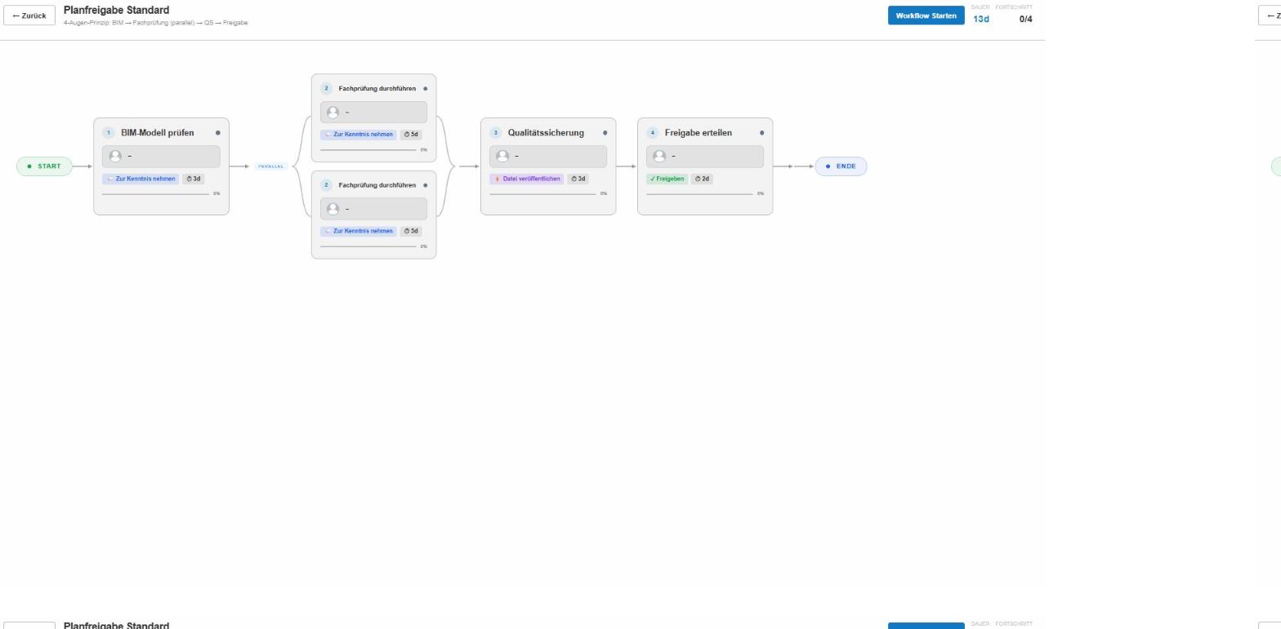1281x629 pixels.
Task: Click 5d duration tag on upper Fachprüfung card
Action: click(411, 135)
